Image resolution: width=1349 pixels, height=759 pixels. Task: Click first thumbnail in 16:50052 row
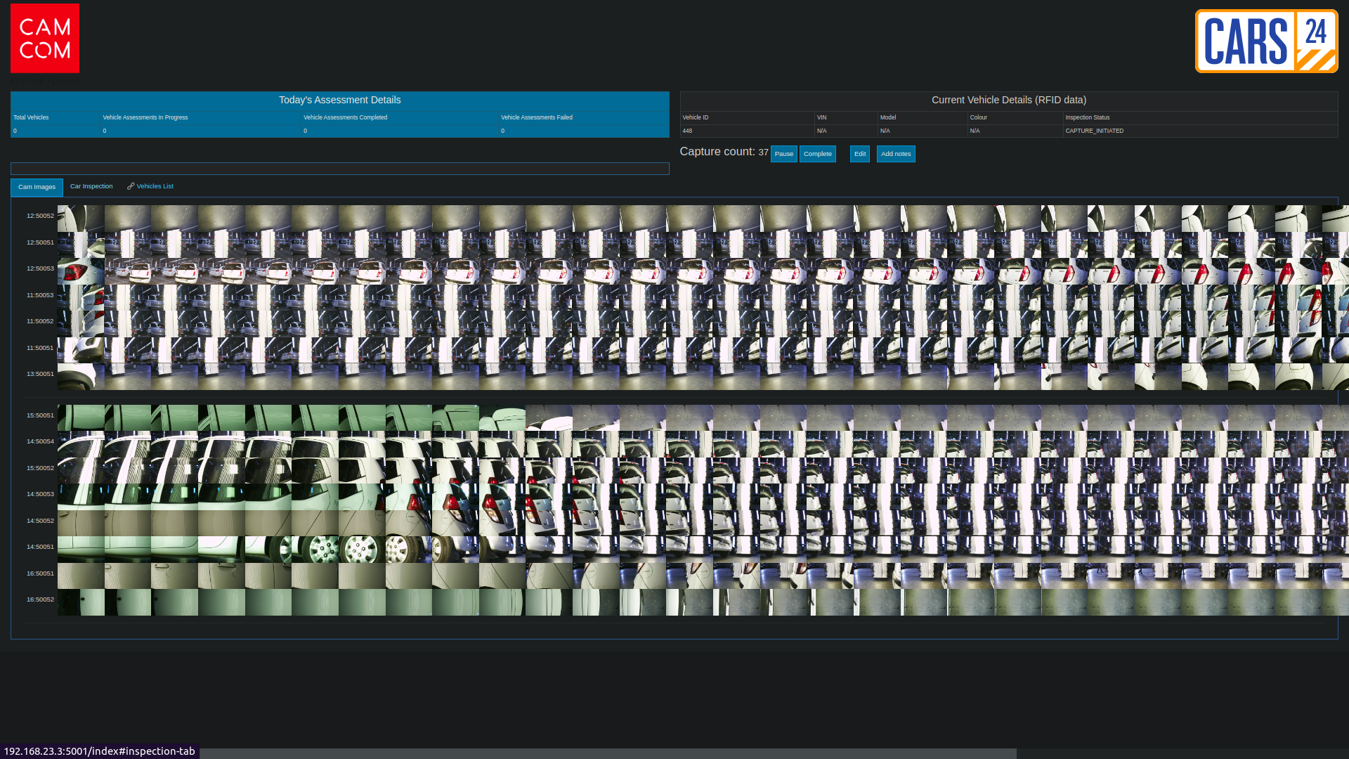[81, 602]
